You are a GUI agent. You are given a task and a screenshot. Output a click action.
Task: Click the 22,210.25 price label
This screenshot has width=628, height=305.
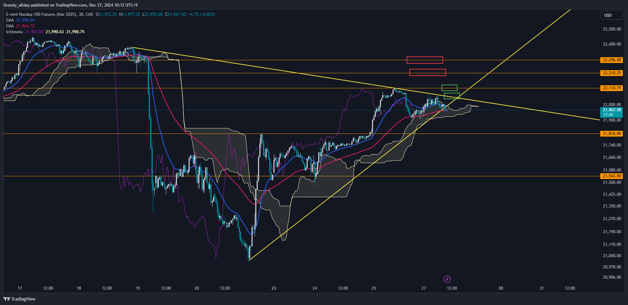tap(612, 73)
